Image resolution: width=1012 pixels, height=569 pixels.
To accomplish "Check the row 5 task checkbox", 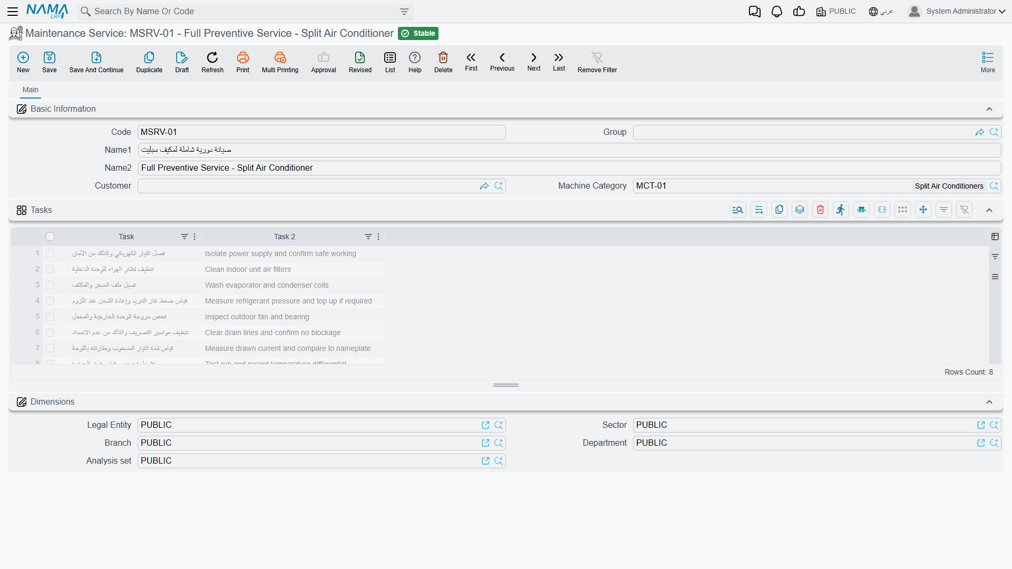I will pyautogui.click(x=50, y=317).
